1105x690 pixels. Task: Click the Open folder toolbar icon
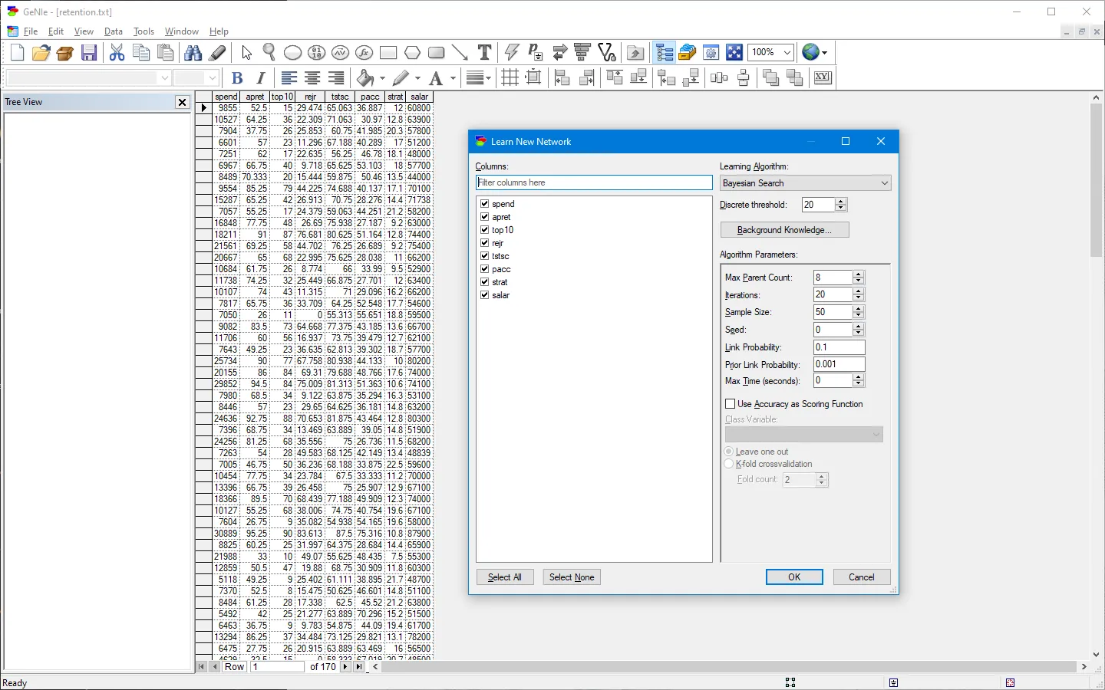click(x=41, y=53)
